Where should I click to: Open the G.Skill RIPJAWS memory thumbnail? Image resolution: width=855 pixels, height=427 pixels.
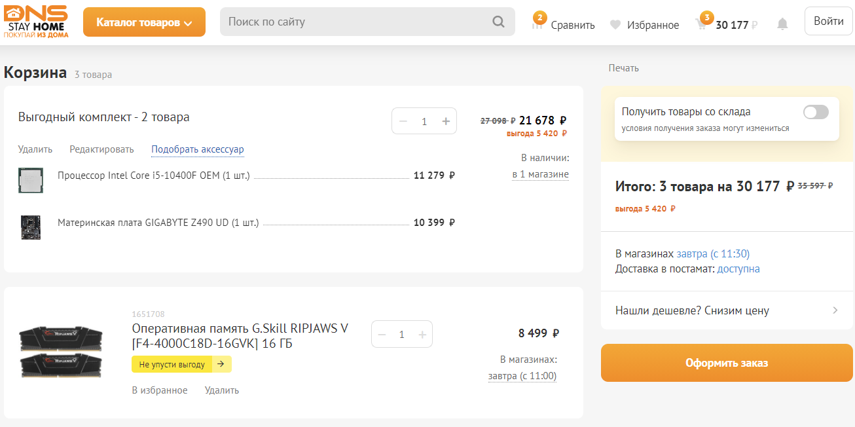[61, 350]
